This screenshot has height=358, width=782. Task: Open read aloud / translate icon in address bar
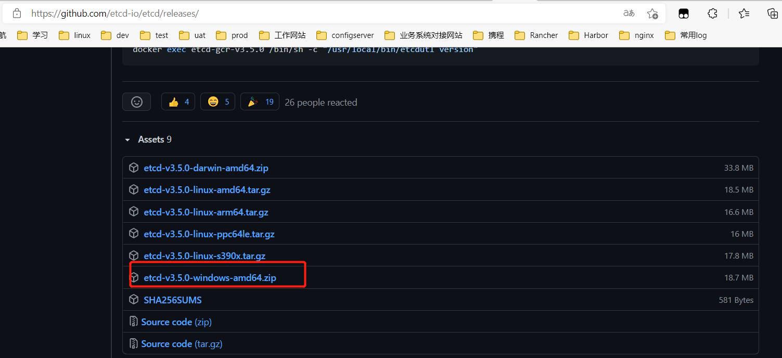click(x=629, y=14)
